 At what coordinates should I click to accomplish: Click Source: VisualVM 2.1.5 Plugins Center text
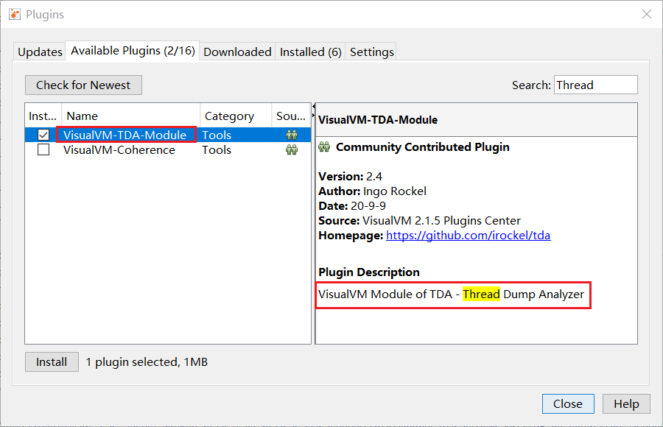click(419, 221)
